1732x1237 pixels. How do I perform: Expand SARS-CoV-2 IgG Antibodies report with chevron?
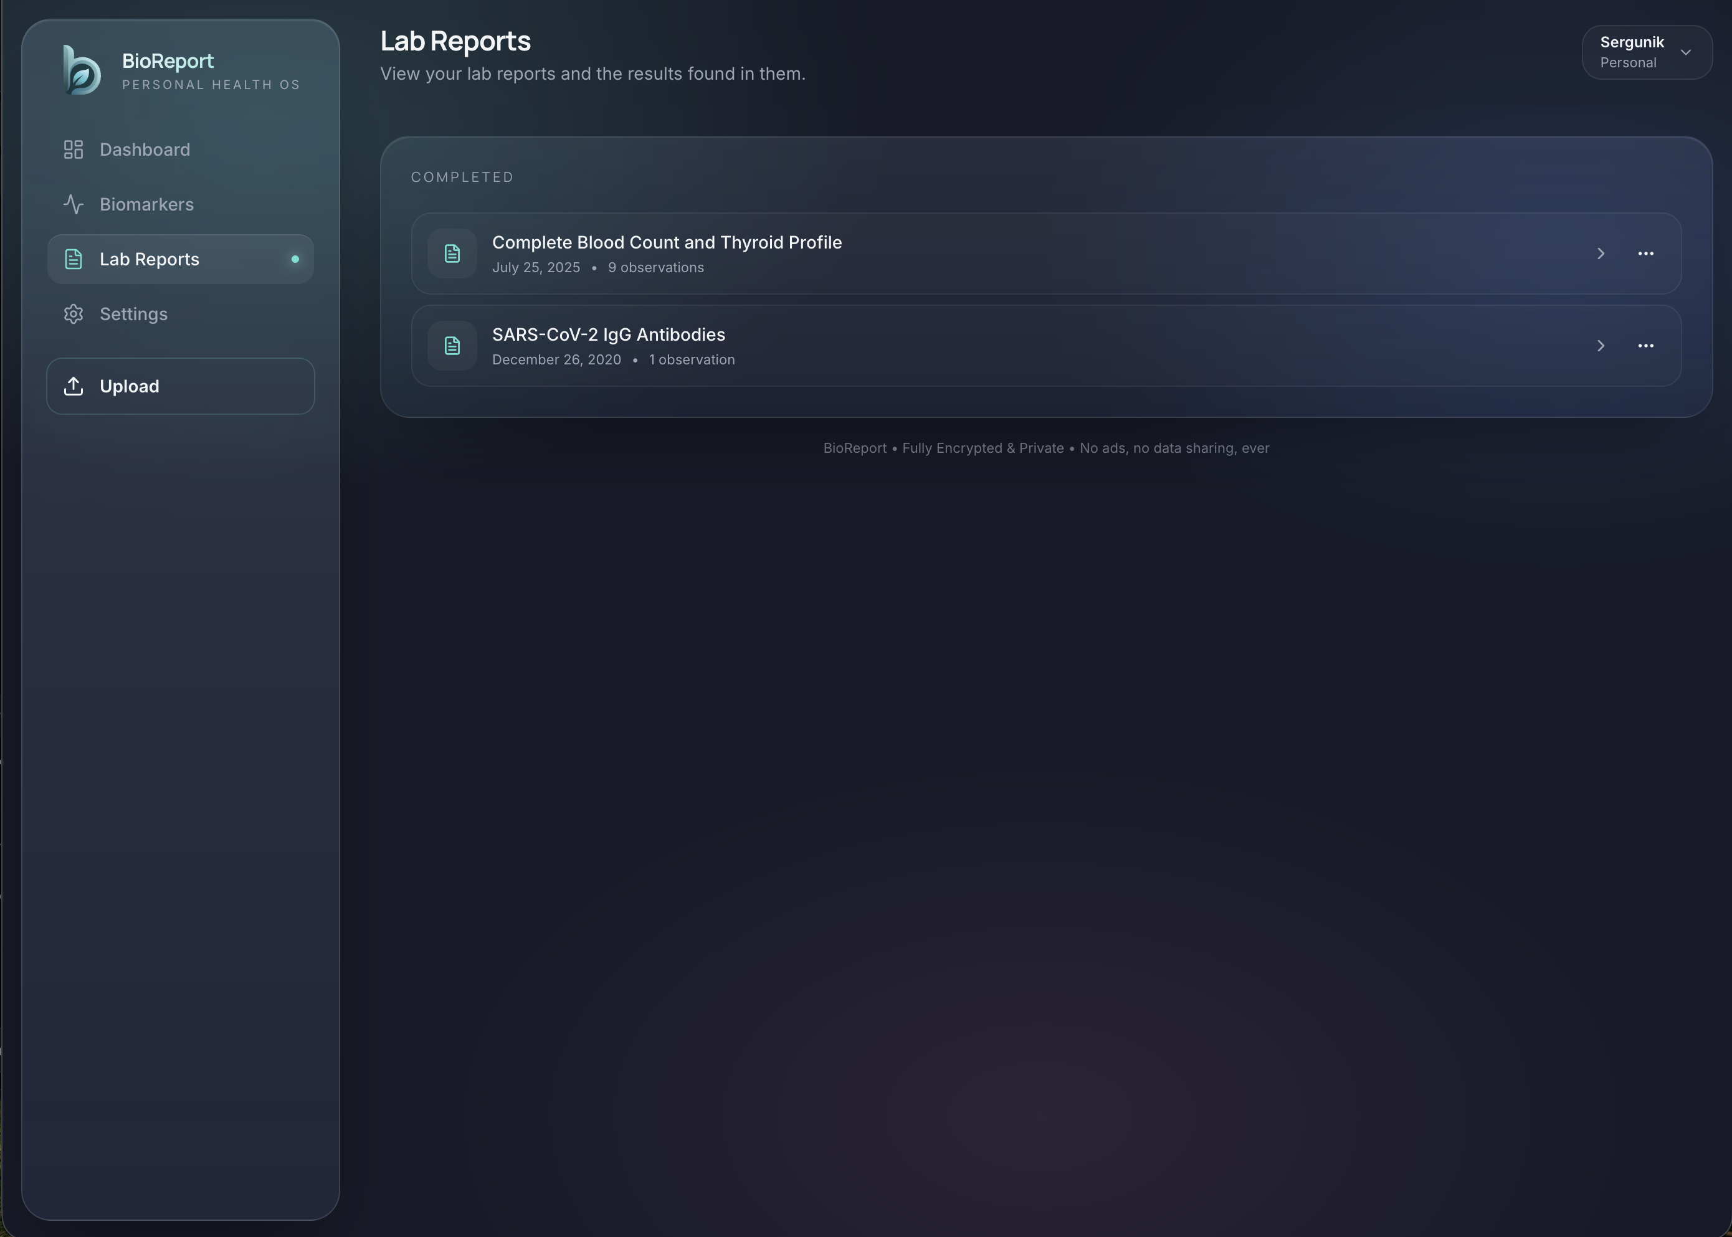(1601, 346)
